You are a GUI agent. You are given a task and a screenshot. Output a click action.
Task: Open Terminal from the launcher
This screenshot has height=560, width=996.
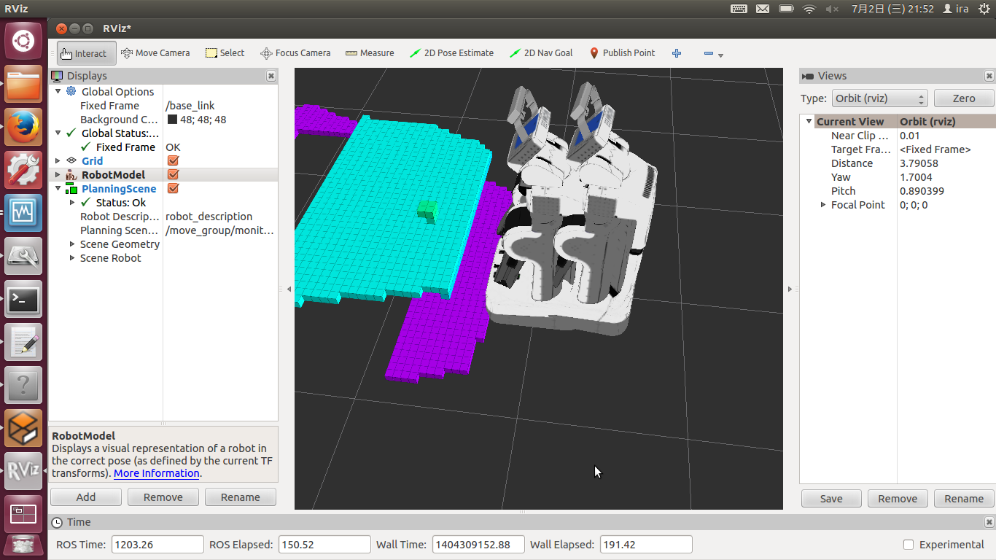pos(23,299)
